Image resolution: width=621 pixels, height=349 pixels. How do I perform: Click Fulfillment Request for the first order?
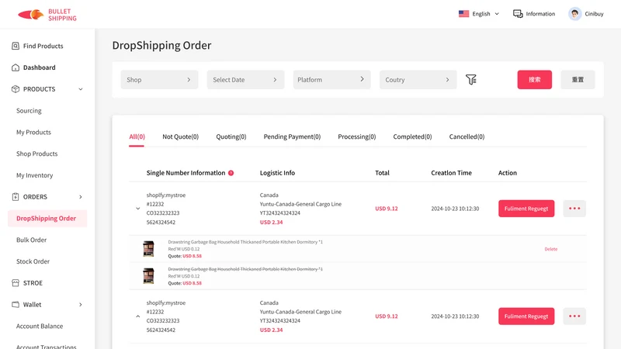[526, 209]
